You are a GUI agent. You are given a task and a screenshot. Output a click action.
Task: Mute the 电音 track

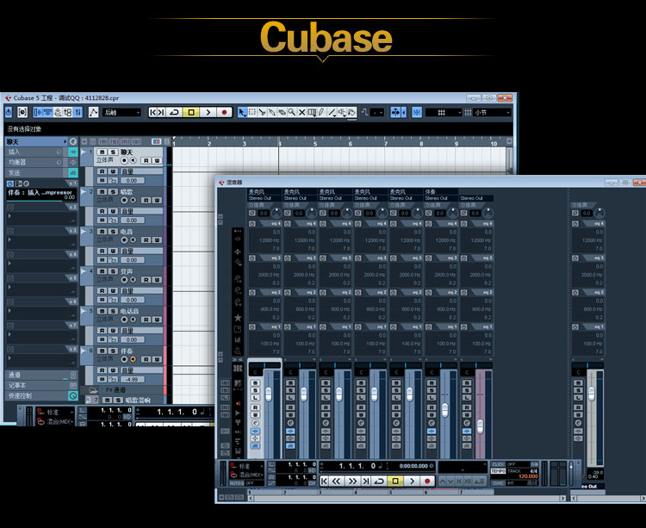pos(102,232)
